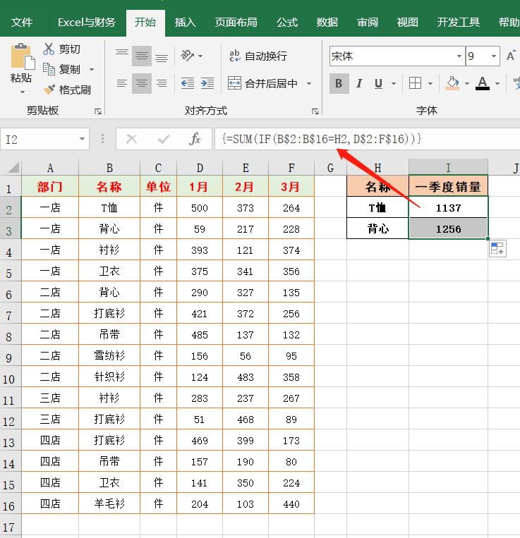Open the paste options arrow
This screenshot has height=538, width=520.
23,92
